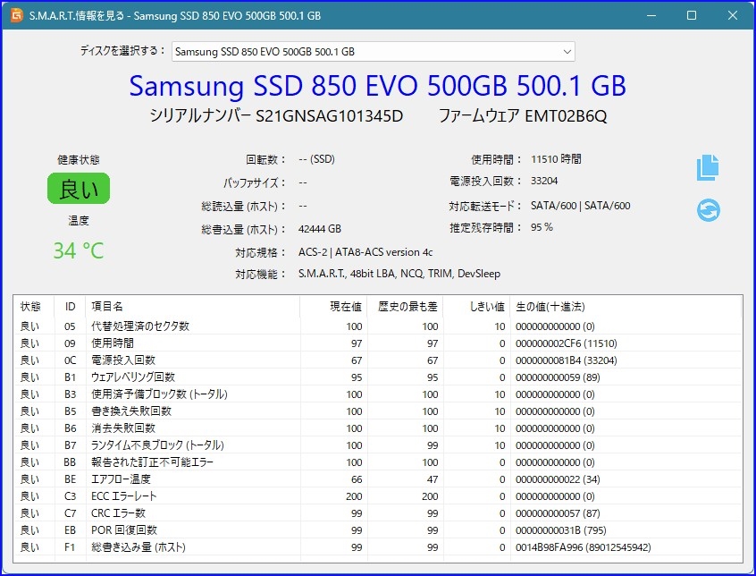Click the firmware value EMT02B6Q
The image size is (756, 576).
click(x=566, y=116)
